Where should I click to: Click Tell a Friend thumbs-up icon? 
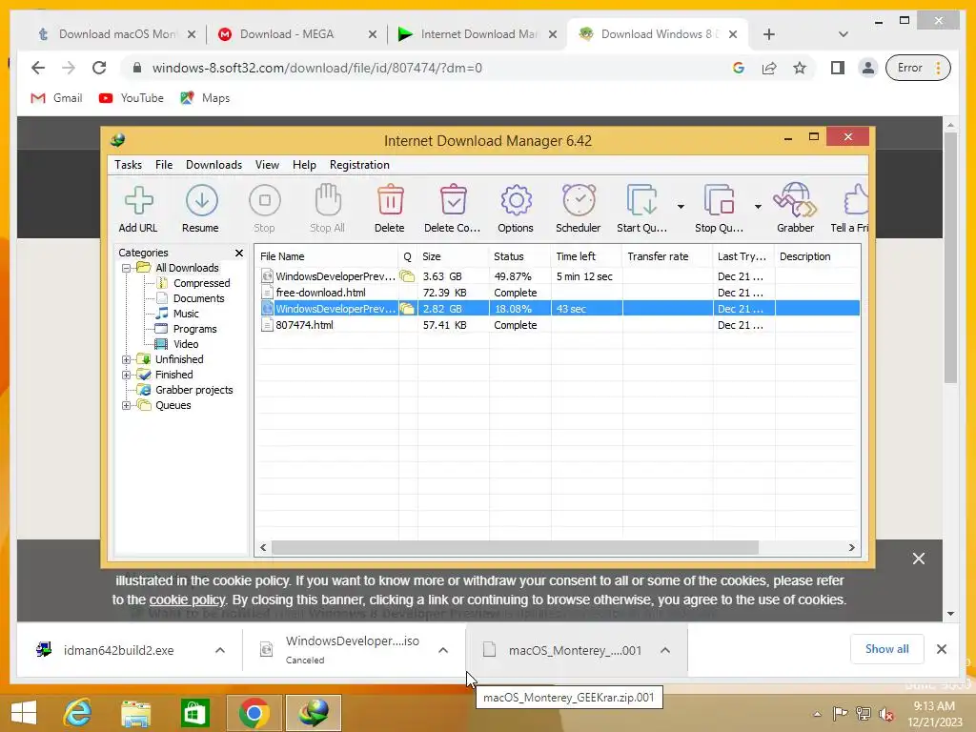(x=850, y=208)
